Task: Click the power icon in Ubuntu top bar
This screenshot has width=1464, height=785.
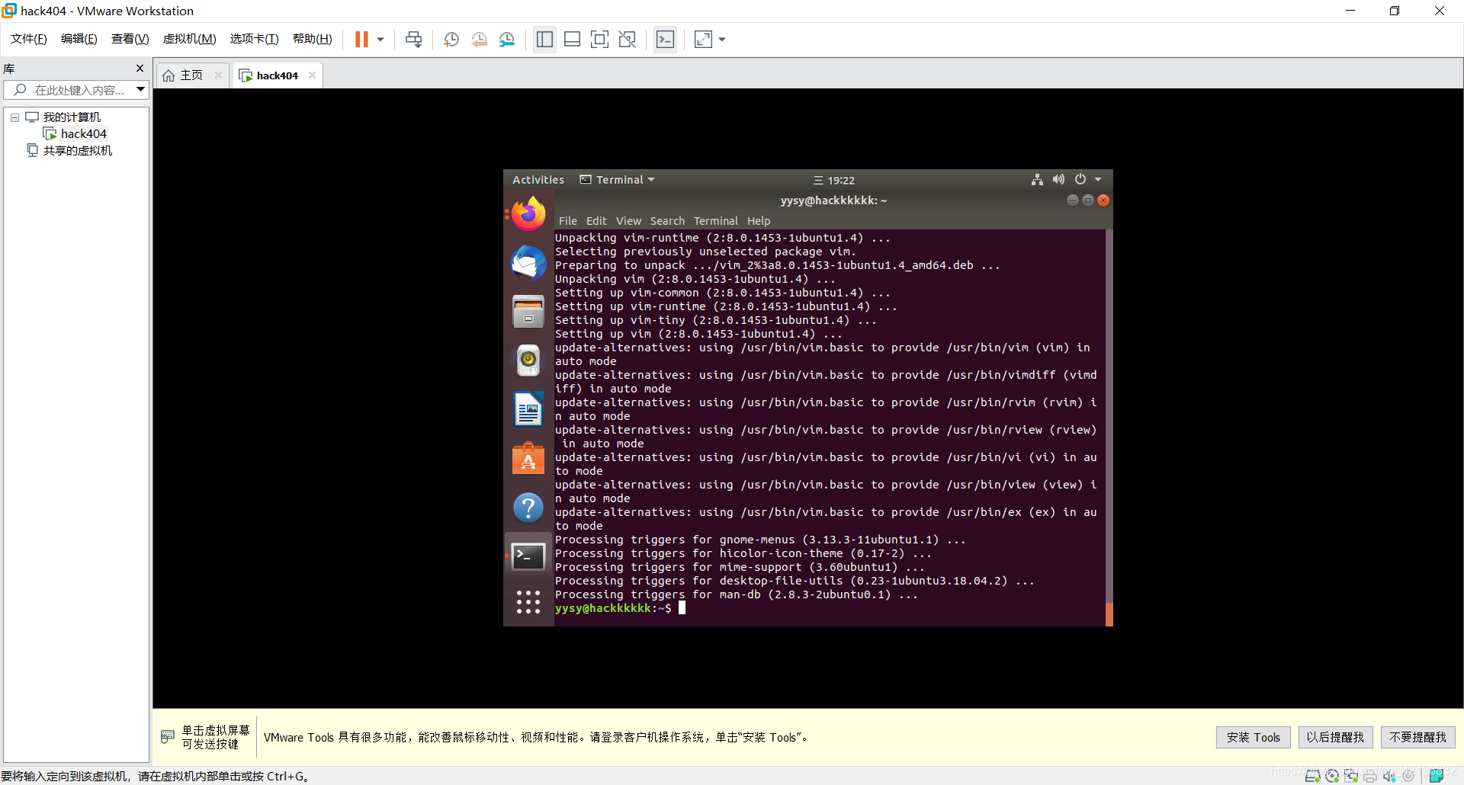Action: tap(1080, 180)
